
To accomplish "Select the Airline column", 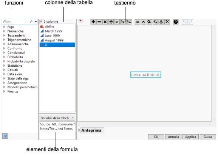I will click(x=57, y=26).
